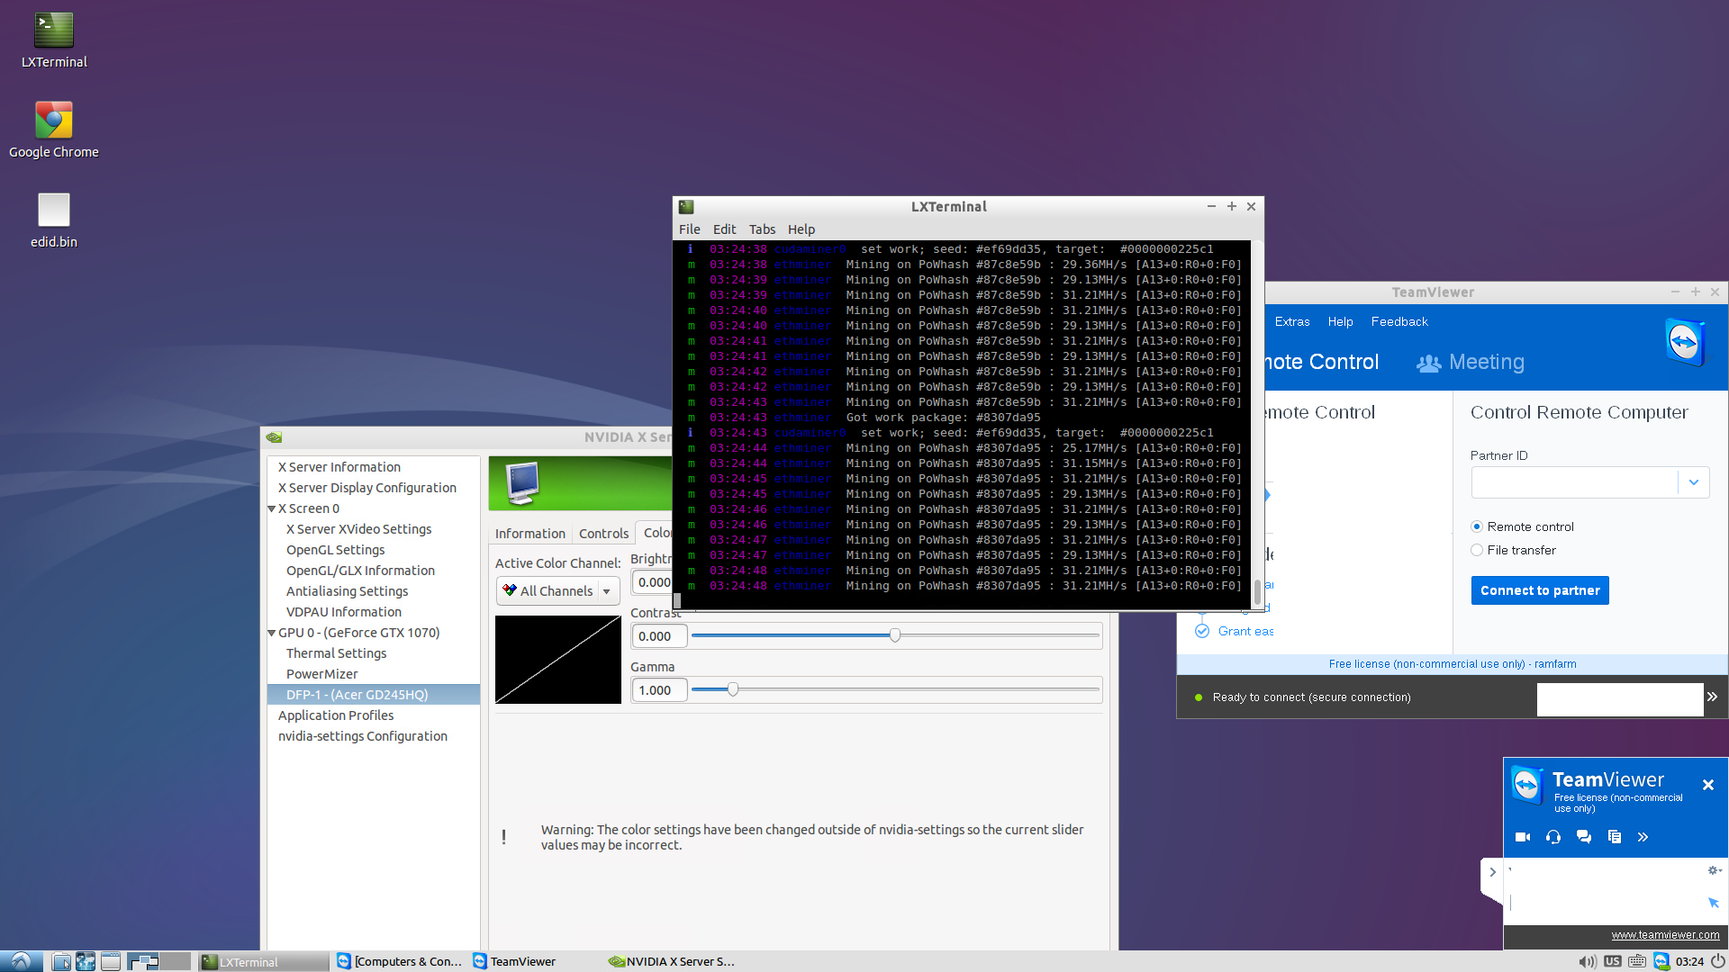Open the web browser launcher in taskbar

click(86, 961)
